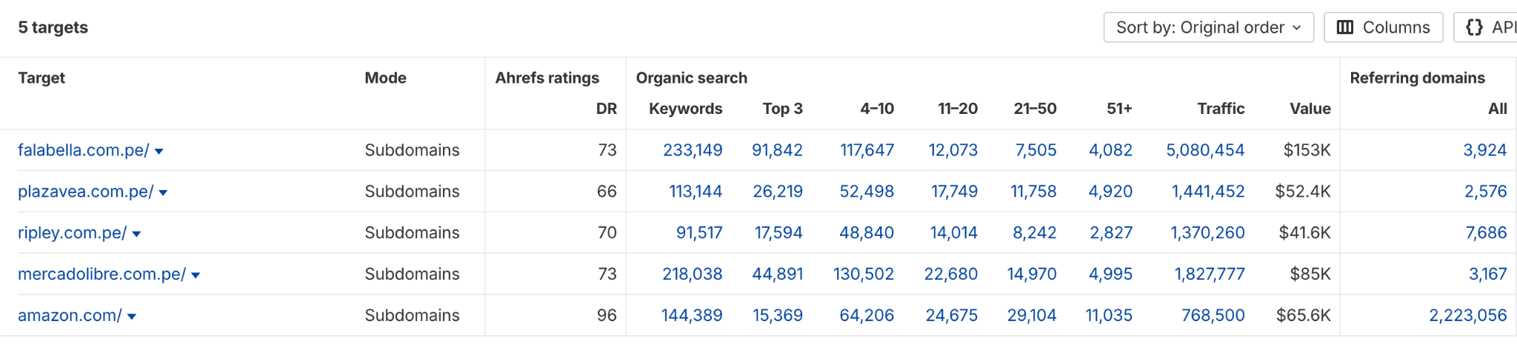Click mercadolibre 21–50 value 14,970
Viewport: 1517px width, 347px height.
pyautogui.click(x=1032, y=274)
